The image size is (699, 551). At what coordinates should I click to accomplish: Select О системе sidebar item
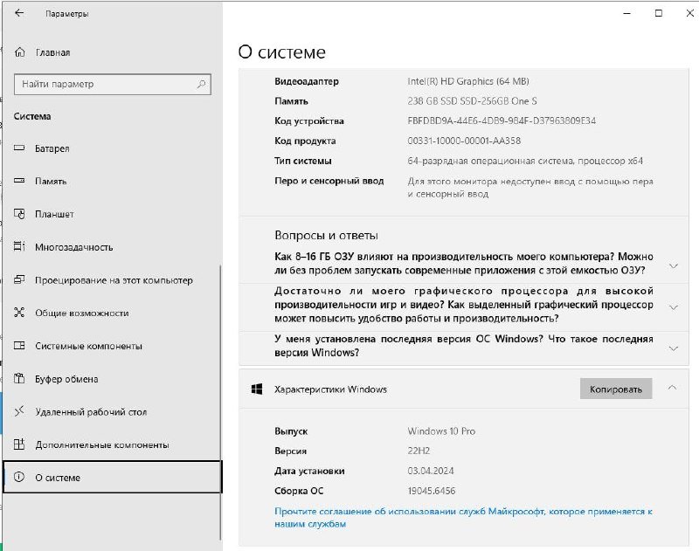point(113,477)
